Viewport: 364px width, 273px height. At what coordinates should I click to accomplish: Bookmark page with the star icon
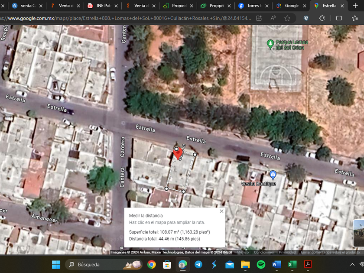coord(287,18)
